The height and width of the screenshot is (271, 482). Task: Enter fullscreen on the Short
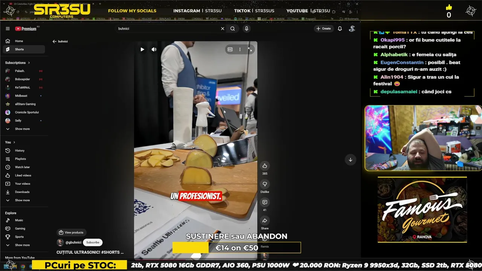[250, 49]
